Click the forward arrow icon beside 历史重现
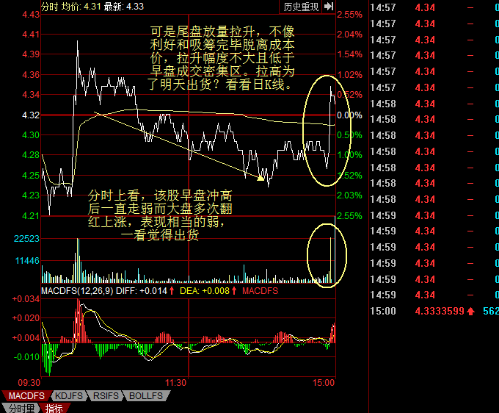Screen dimensions: 499x413 pos(328,7)
